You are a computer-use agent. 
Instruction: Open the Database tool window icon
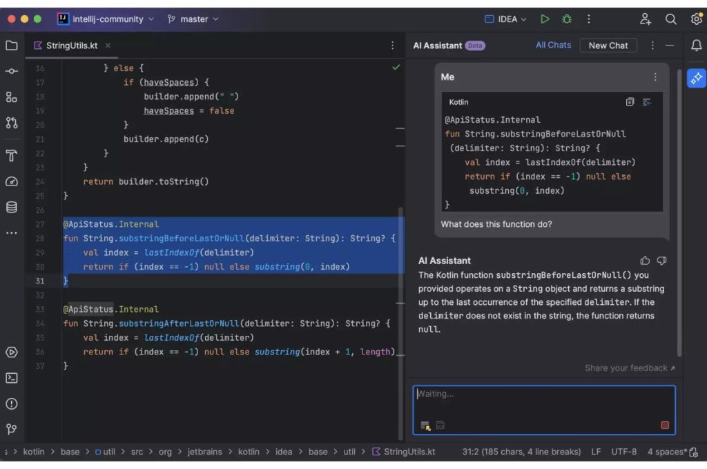coord(11,206)
